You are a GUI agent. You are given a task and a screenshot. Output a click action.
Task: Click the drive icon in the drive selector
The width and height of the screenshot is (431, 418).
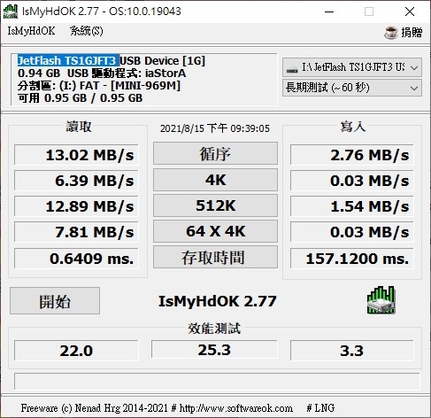click(292, 69)
